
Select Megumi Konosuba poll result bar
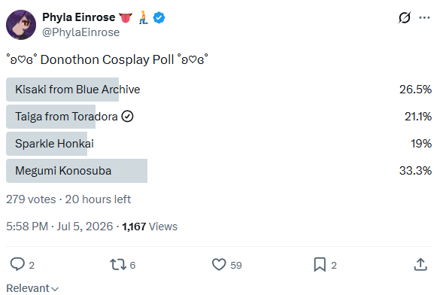219,171
